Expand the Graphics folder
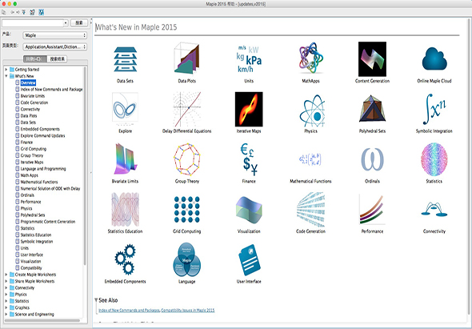The height and width of the screenshot is (329, 472). [x=6, y=307]
